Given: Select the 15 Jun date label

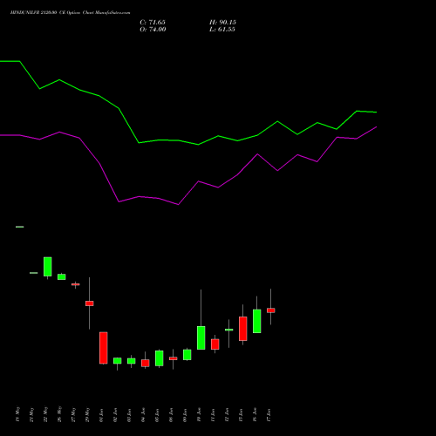Looking at the screenshot, I should click(x=241, y=415).
